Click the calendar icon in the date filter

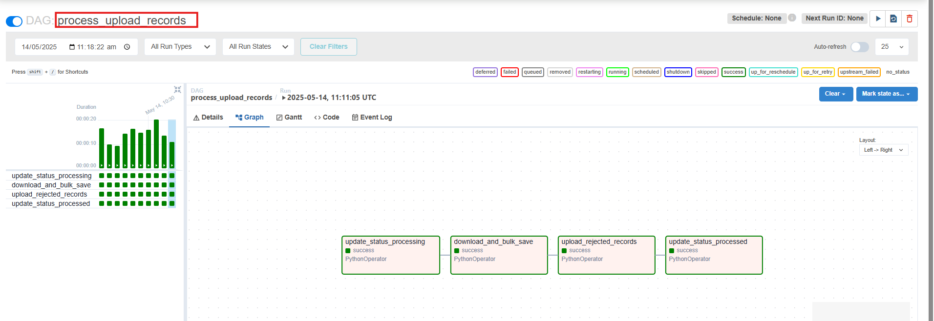(x=72, y=47)
